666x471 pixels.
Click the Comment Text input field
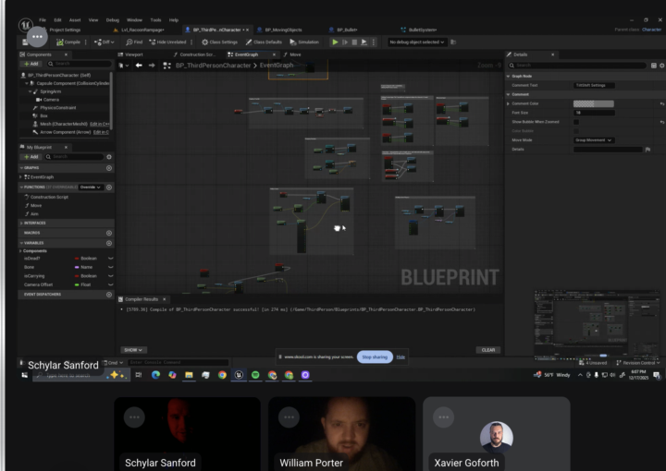(593, 85)
